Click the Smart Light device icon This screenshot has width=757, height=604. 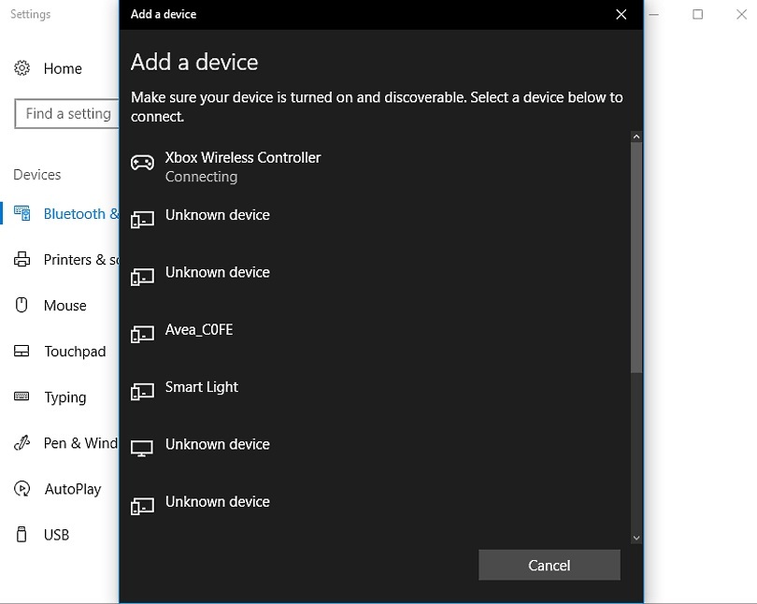(x=142, y=392)
